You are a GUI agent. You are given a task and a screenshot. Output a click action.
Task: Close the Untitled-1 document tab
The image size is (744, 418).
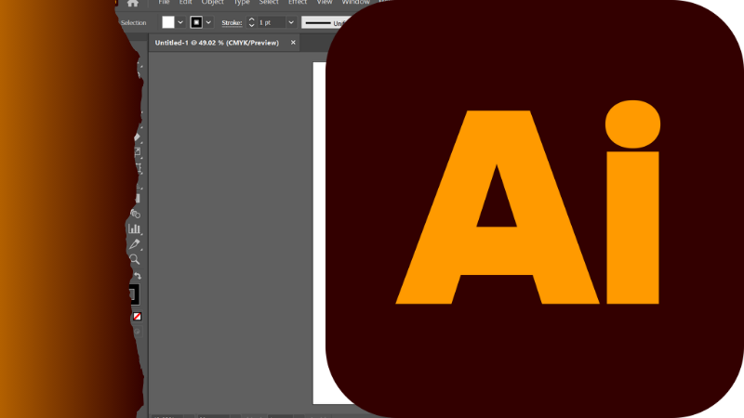(x=293, y=43)
